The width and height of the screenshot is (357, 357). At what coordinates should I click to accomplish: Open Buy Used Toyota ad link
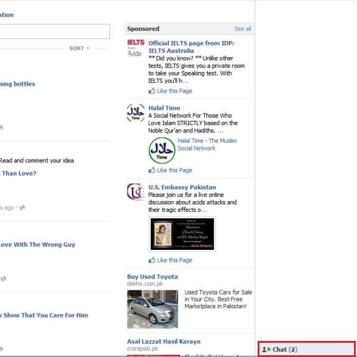(x=152, y=277)
